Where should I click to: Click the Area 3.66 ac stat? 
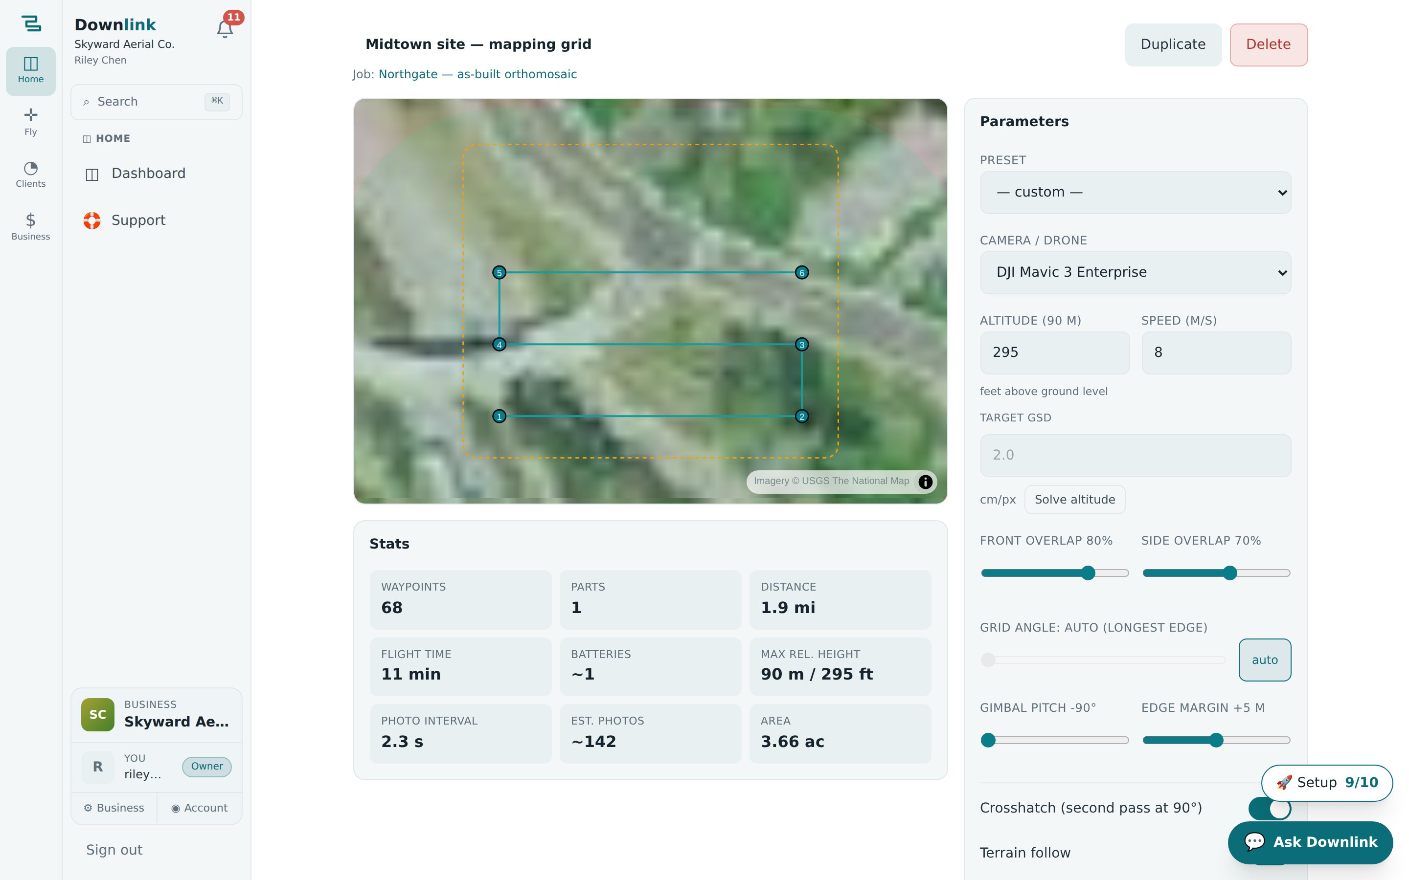(840, 733)
